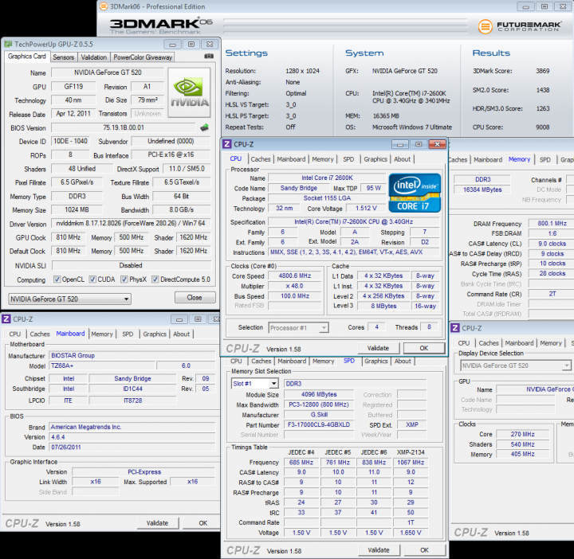Click the front CPU-Z window's Z icon

click(x=227, y=144)
